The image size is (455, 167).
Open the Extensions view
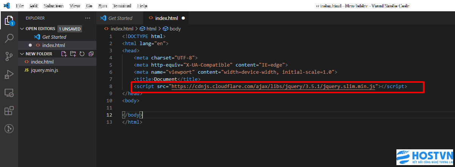point(9,111)
